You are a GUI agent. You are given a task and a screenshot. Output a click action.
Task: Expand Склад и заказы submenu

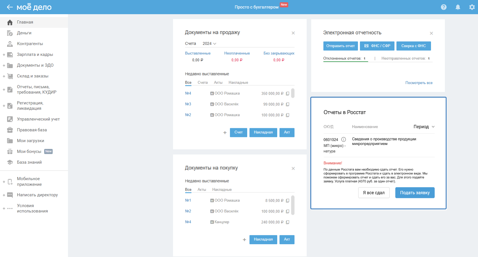coord(4,76)
